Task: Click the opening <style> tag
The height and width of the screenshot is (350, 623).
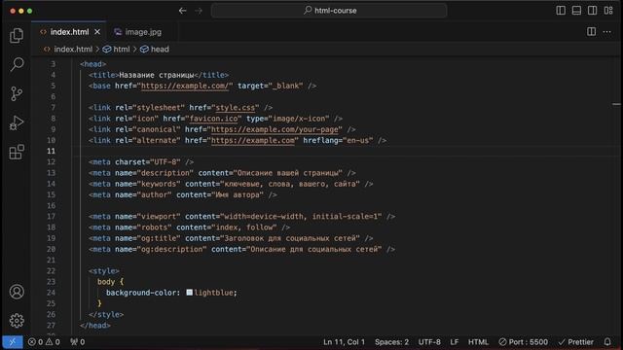Action: (x=104, y=271)
